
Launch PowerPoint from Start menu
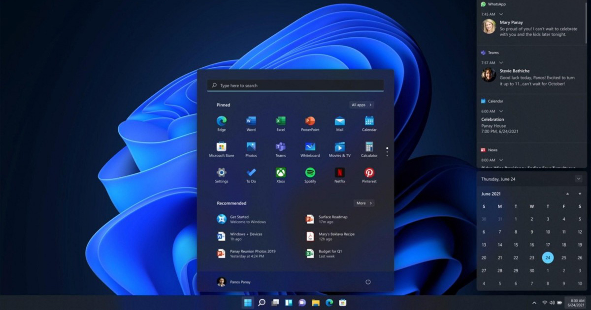310,123
